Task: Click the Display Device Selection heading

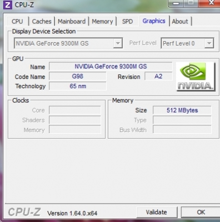Action: 44,31
